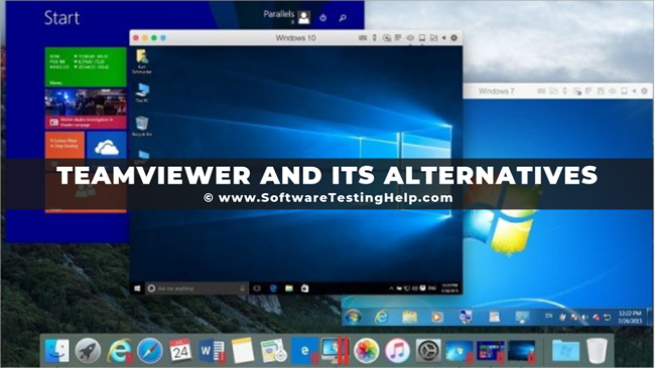Click the power button beside the Parallels menu
The height and width of the screenshot is (368, 655).
point(322,17)
